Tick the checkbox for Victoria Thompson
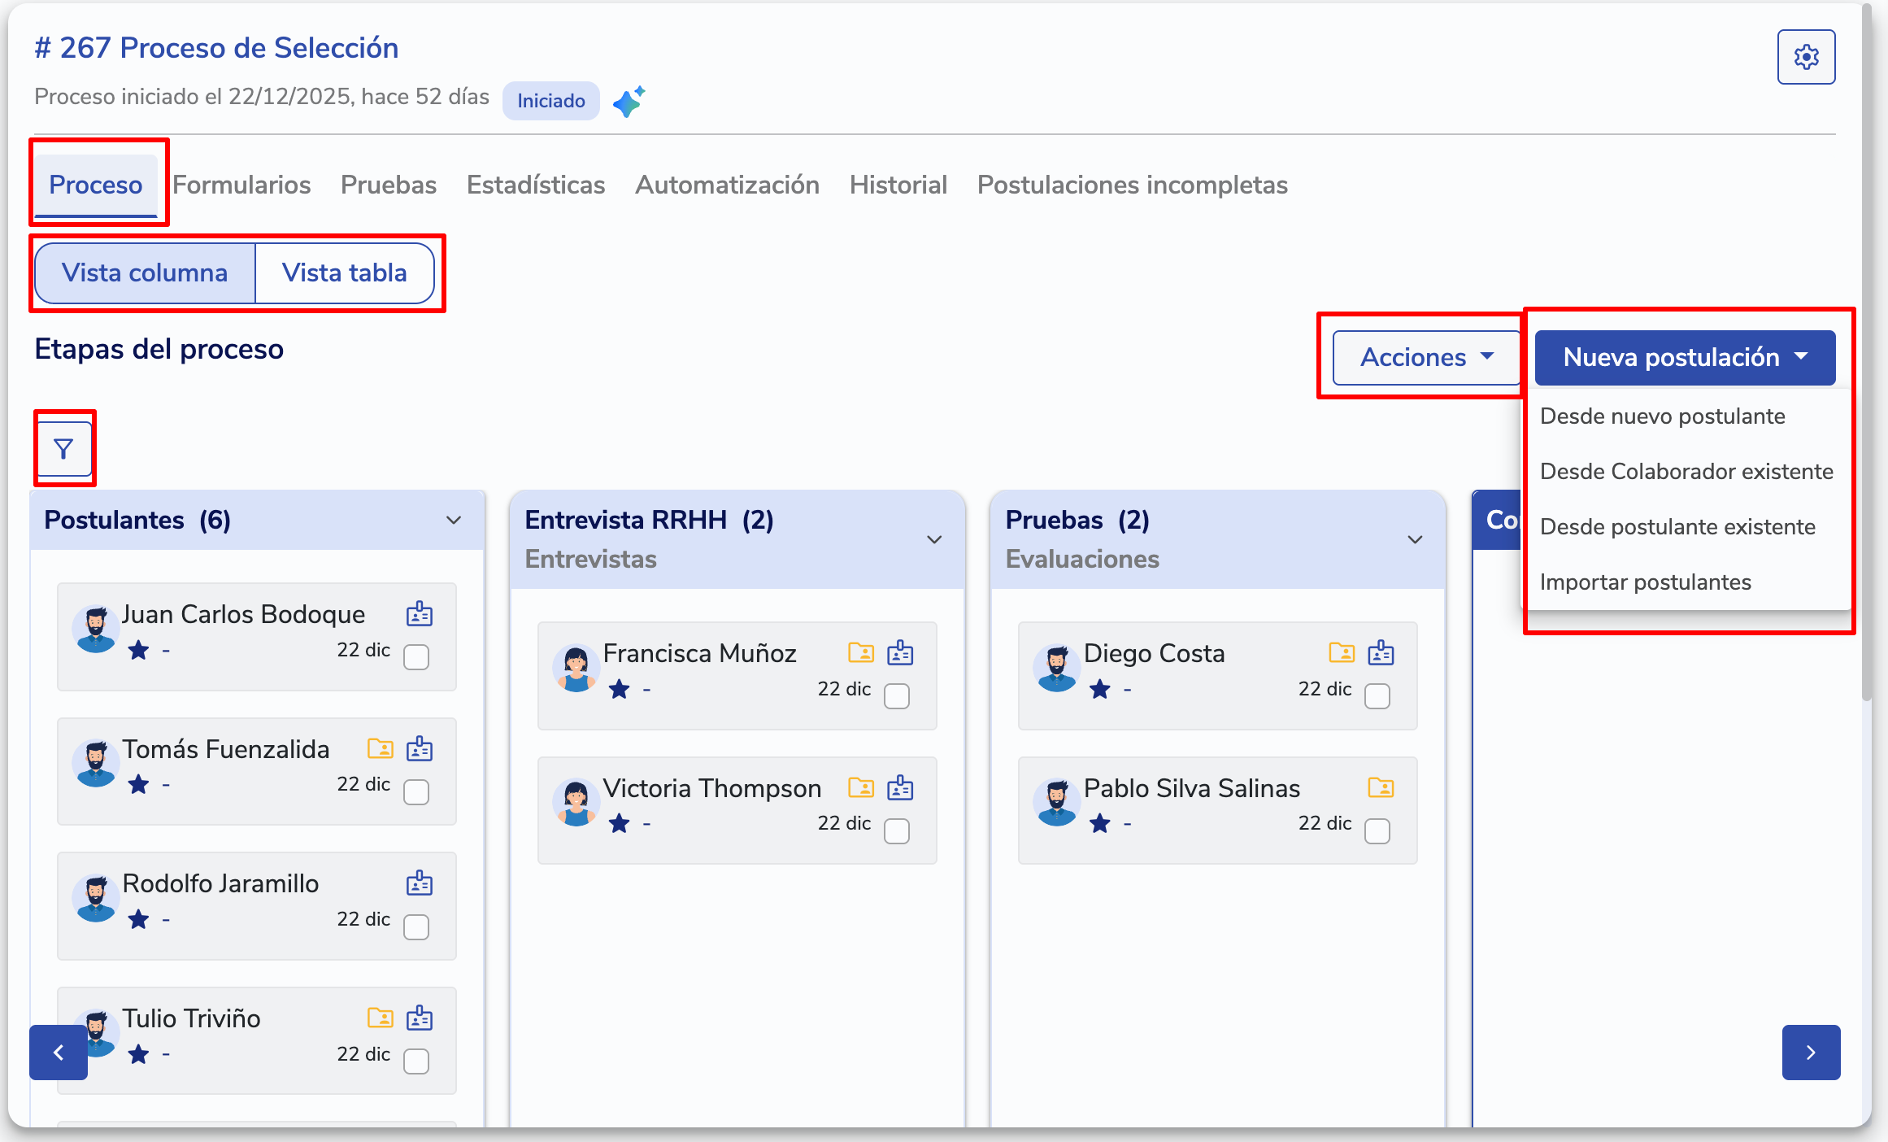 click(897, 830)
